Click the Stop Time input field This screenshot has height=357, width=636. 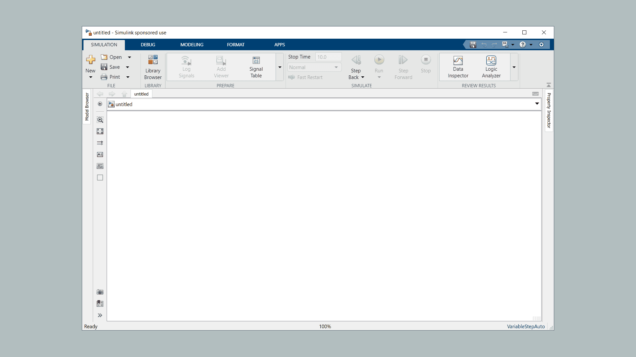pyautogui.click(x=328, y=57)
